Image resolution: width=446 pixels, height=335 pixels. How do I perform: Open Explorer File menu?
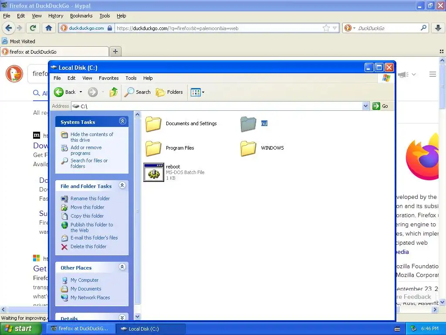click(x=57, y=78)
